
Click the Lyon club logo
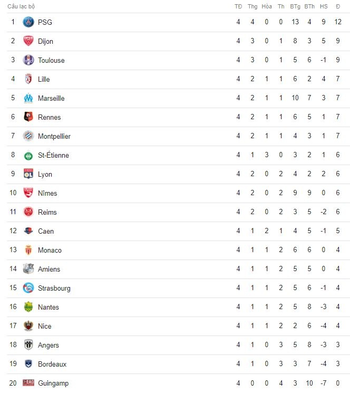(28, 174)
